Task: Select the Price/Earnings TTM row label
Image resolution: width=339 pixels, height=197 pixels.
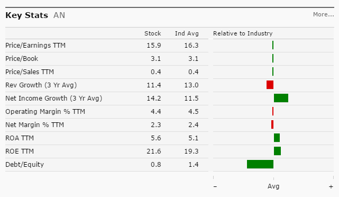Action: (x=35, y=46)
